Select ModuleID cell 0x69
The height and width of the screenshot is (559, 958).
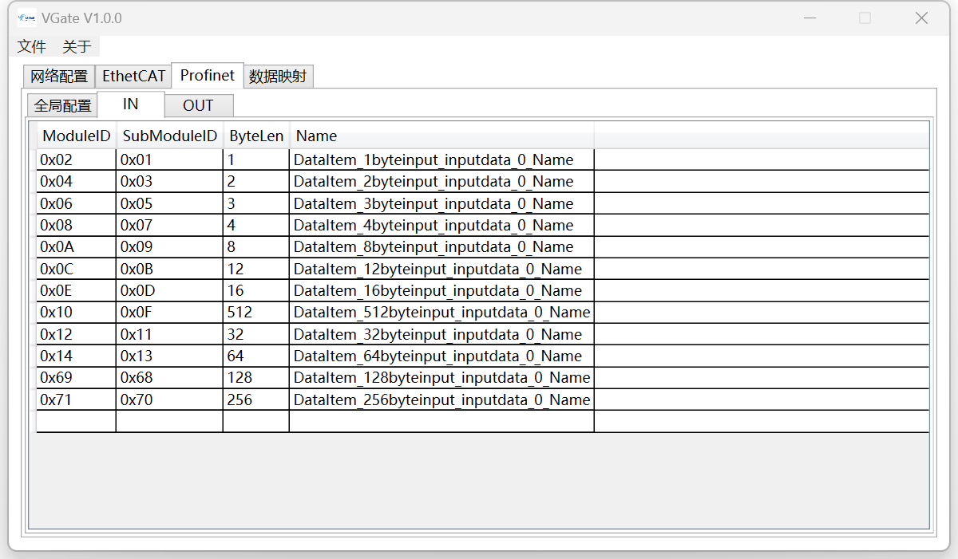click(x=77, y=377)
